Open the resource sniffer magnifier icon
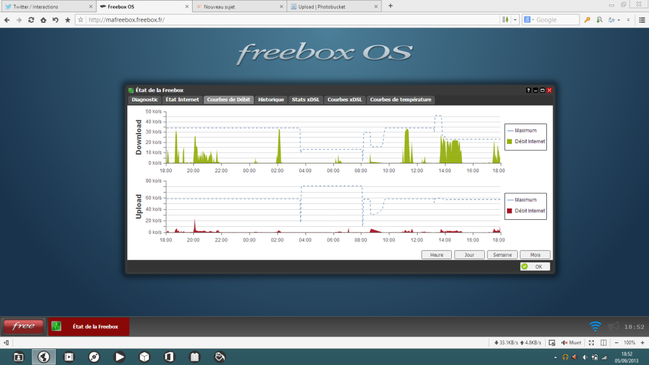Image resolution: width=649 pixels, height=365 pixels. pos(600,20)
